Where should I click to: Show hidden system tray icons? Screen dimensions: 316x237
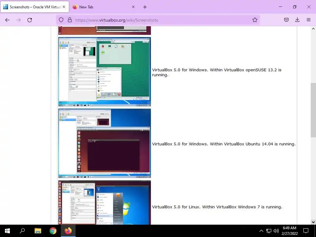pyautogui.click(x=261, y=231)
